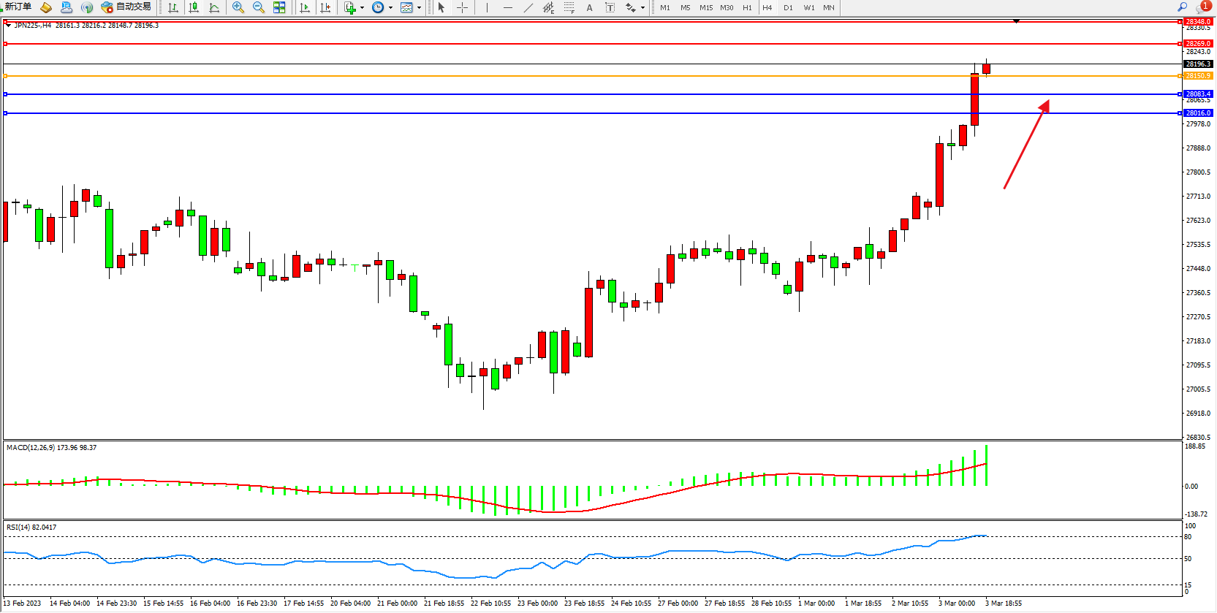Click the 新订单 new order button
The width and height of the screenshot is (1217, 613).
[18, 7]
